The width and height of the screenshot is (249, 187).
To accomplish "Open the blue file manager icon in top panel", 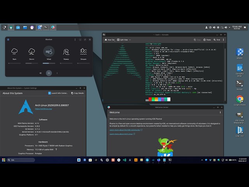I will click(x=25, y=27).
